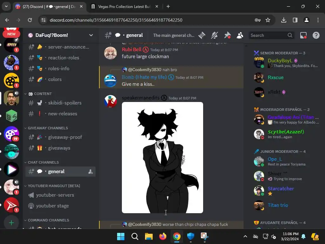Open the black play-button server icon
Viewport: 325px width, 244px height.
point(11,170)
